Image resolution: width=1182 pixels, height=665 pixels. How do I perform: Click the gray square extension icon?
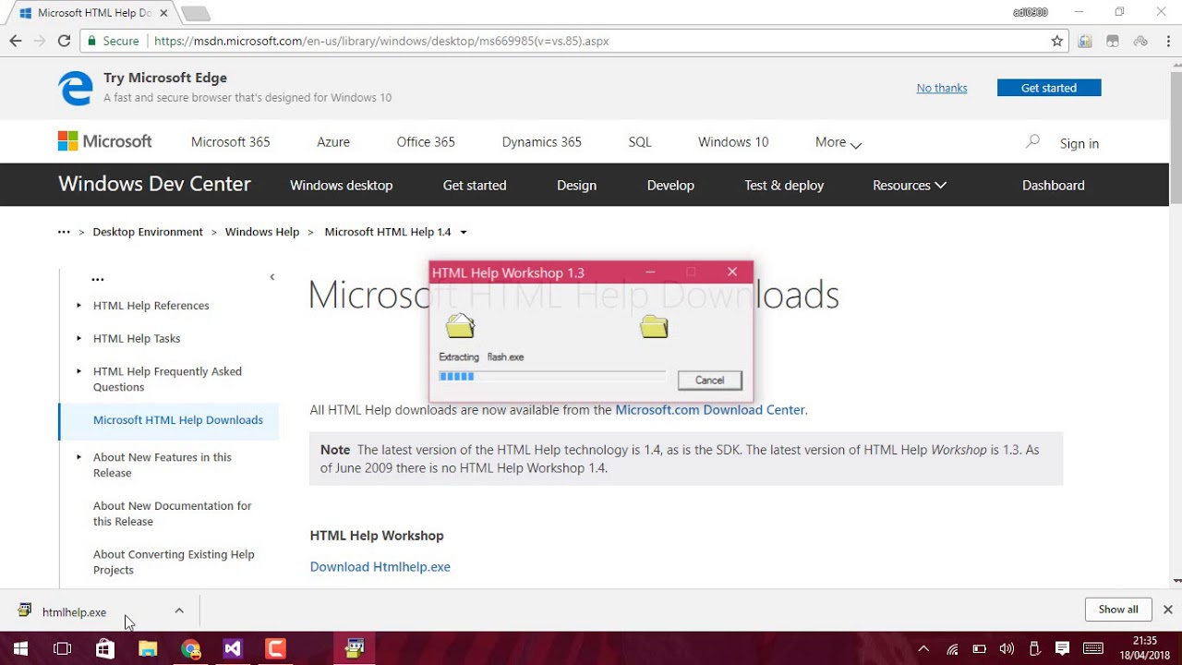pyautogui.click(x=1113, y=41)
